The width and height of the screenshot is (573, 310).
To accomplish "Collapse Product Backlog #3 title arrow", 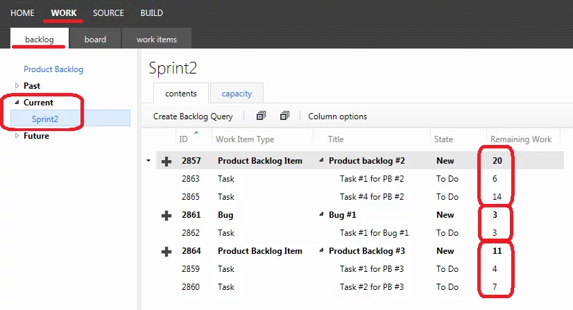I will [x=321, y=250].
